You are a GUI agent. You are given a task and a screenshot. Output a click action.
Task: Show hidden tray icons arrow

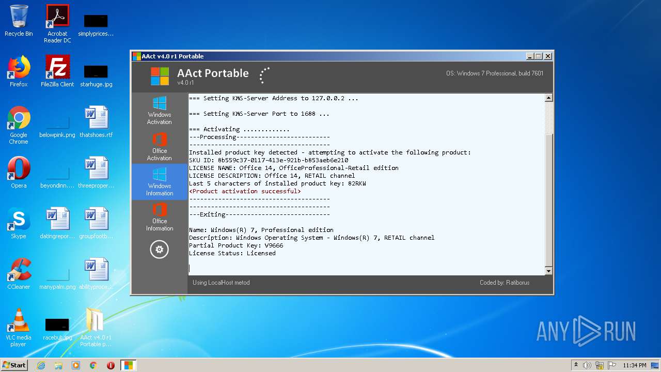point(576,365)
